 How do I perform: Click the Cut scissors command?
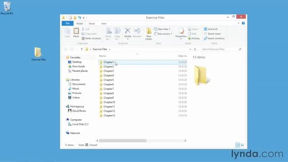[85, 29]
